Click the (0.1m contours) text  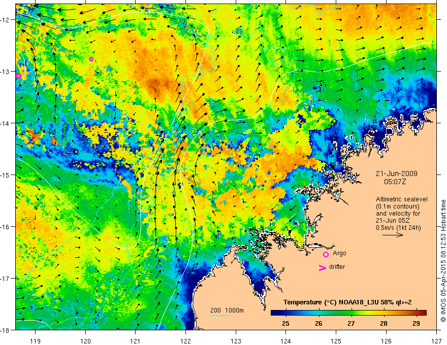[x=398, y=206]
